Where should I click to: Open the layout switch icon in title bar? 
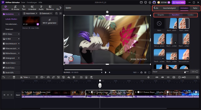tap(141, 2)
